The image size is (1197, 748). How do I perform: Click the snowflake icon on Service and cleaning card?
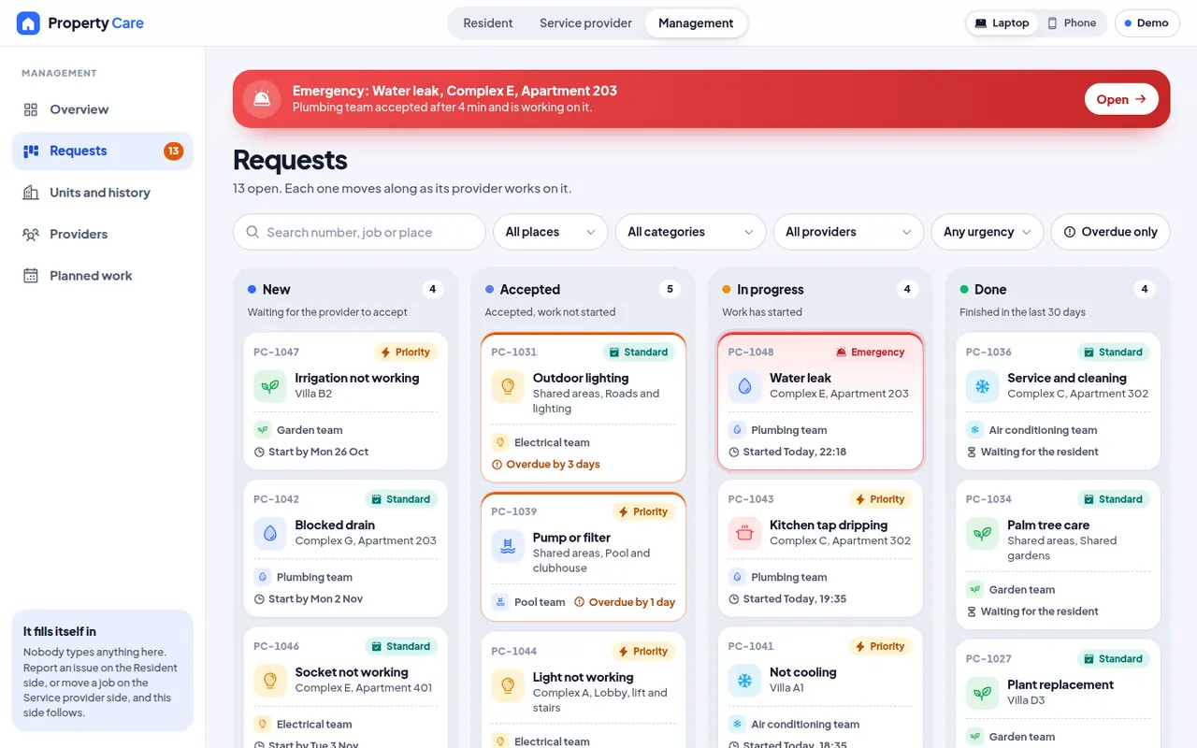(982, 386)
